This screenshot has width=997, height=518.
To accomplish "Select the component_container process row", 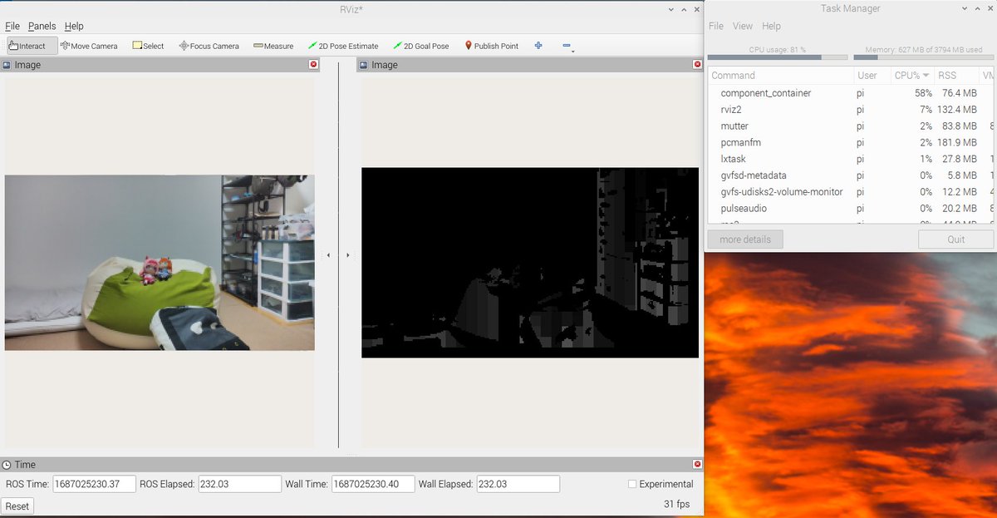I will click(851, 93).
